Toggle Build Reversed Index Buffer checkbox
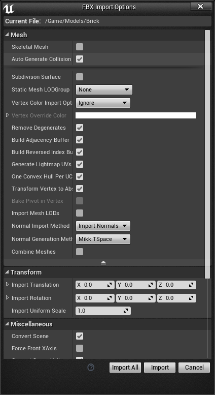The width and height of the screenshot is (215, 395). coord(80,152)
